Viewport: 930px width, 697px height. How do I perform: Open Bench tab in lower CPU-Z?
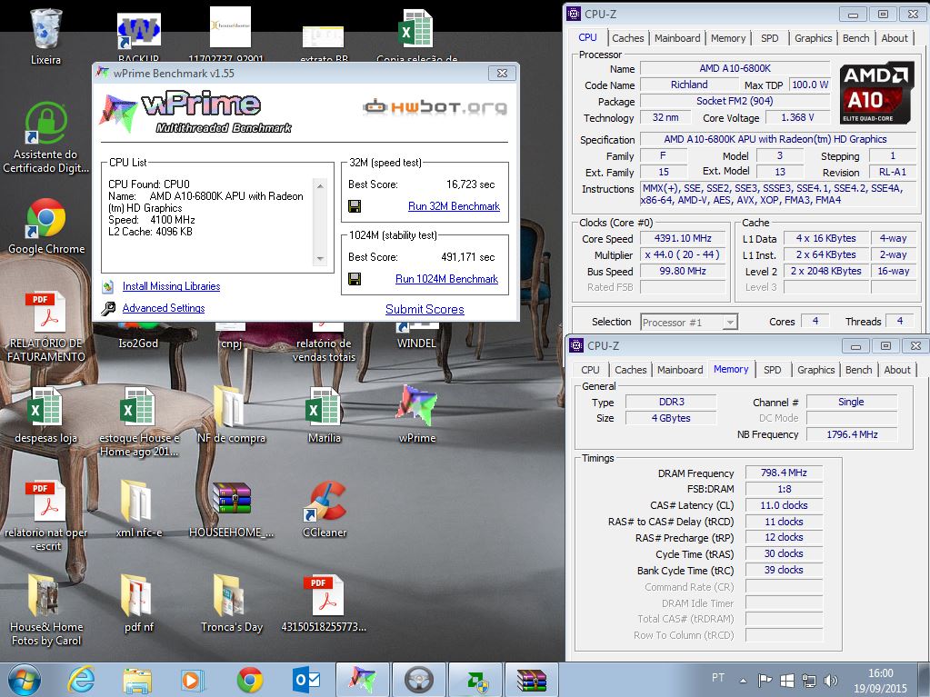(x=859, y=370)
